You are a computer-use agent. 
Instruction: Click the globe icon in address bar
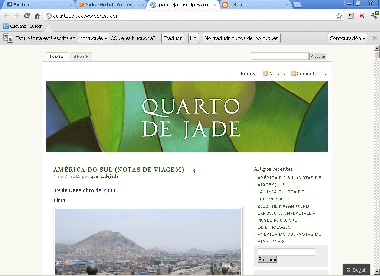point(49,16)
